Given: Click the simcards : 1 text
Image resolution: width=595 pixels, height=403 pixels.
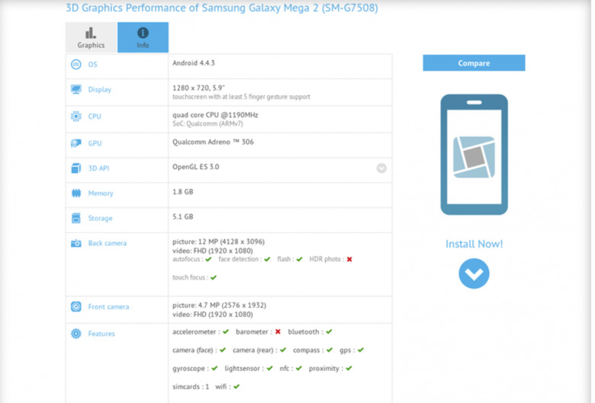Looking at the screenshot, I should (191, 387).
